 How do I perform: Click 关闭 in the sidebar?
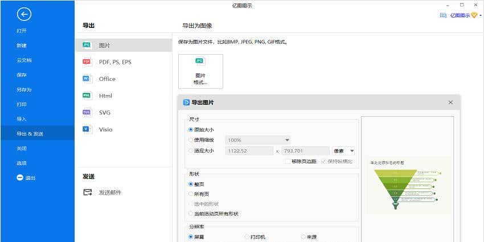(22, 148)
